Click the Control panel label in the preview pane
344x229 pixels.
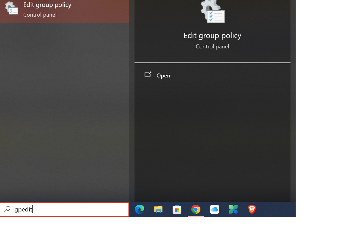click(212, 47)
